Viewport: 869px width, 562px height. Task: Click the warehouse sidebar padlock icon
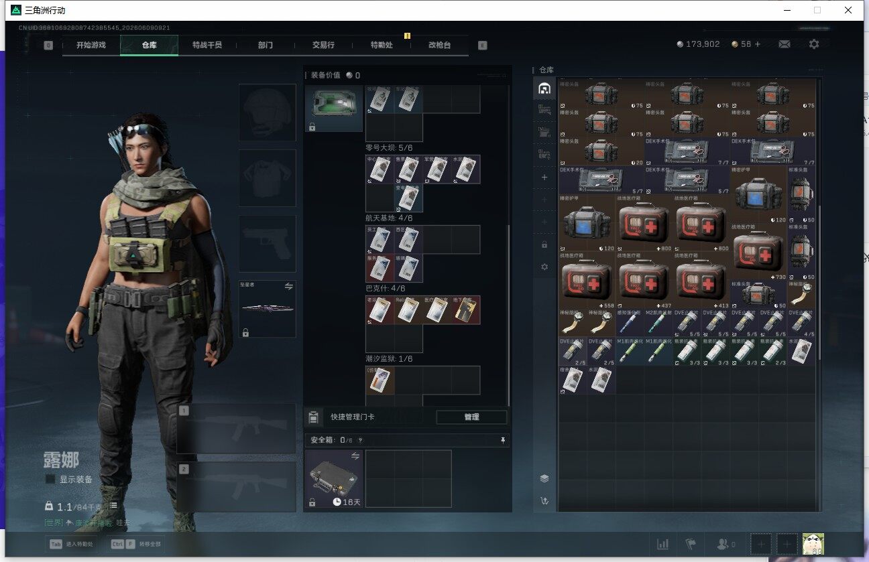click(x=544, y=244)
